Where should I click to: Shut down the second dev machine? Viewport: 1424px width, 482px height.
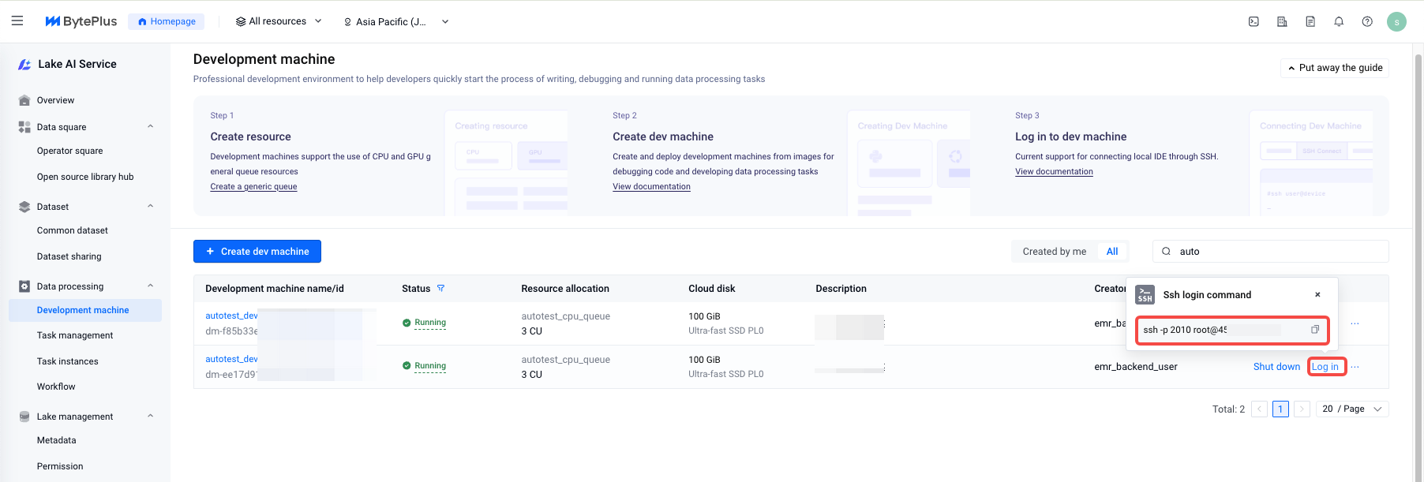1276,367
